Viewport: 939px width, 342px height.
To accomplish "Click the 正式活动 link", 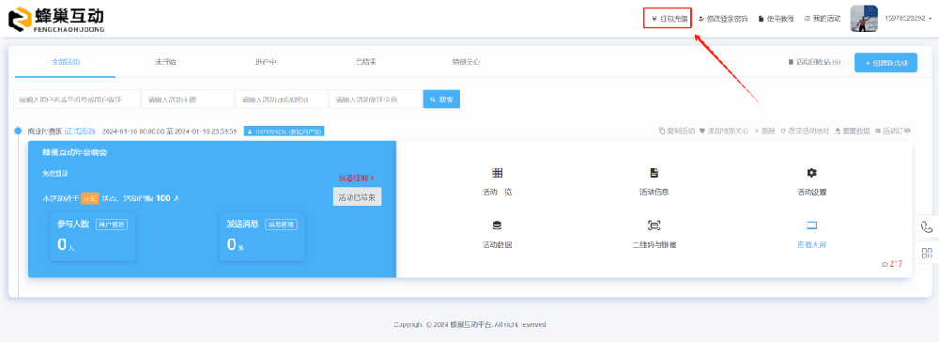I will click(80, 132).
